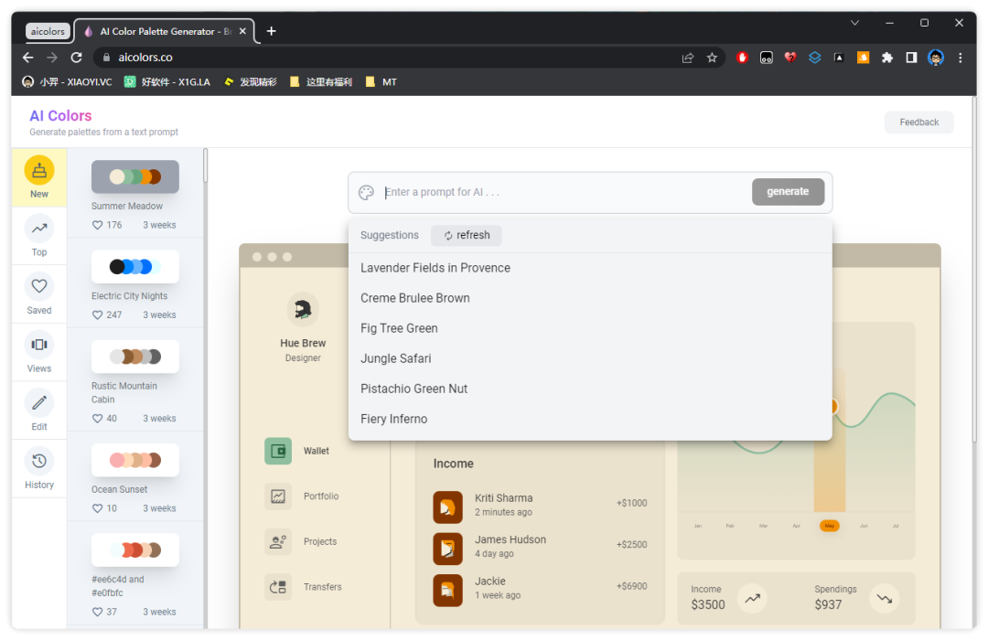The image size is (988, 640).
Task: Click the May marker on the chart
Action: point(829,526)
